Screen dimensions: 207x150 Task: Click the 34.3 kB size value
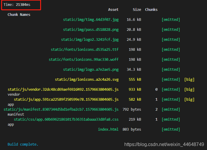point(134,70)
